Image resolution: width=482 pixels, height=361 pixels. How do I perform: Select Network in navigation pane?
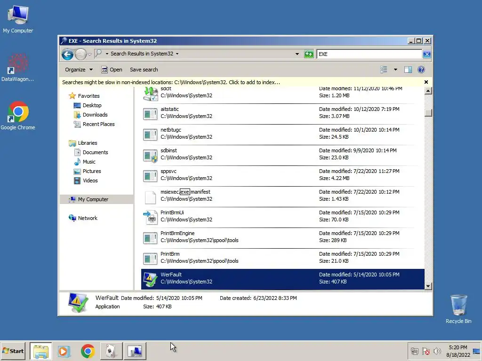coord(87,218)
